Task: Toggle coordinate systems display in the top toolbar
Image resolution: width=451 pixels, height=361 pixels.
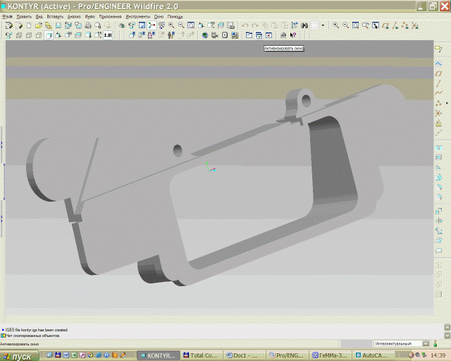Action: (415, 25)
